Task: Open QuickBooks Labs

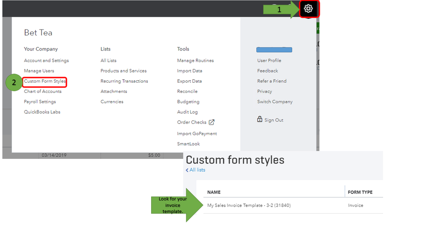Action: tap(42, 112)
